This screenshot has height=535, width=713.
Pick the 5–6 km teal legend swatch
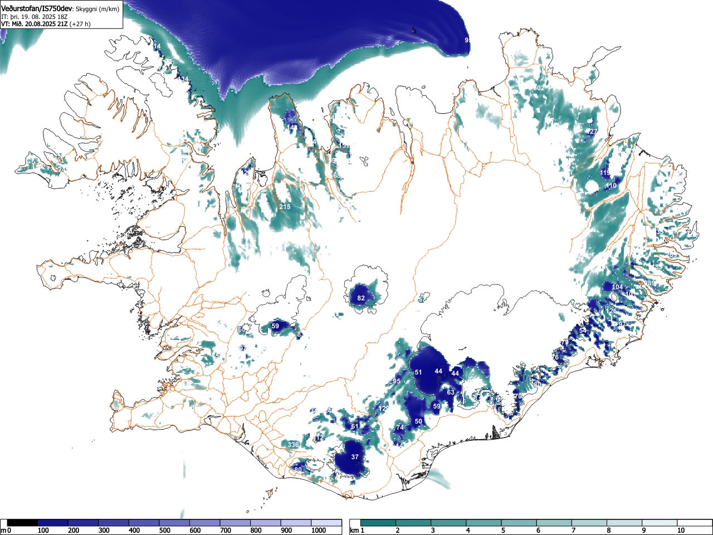519,523
